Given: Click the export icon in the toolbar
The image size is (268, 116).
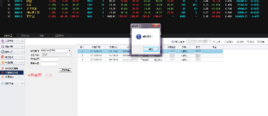Looking at the screenshot, I should 238,42.
